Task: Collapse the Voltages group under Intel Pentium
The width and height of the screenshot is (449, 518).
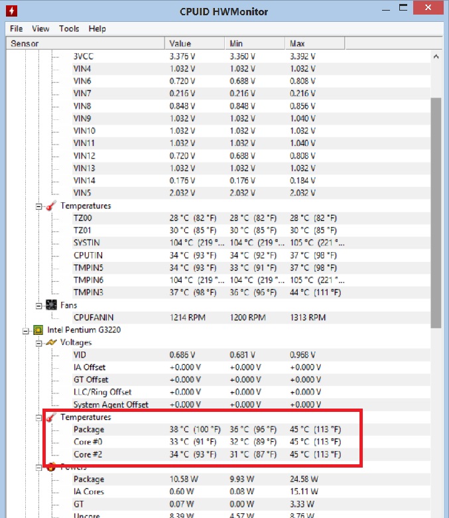Action: [38, 344]
